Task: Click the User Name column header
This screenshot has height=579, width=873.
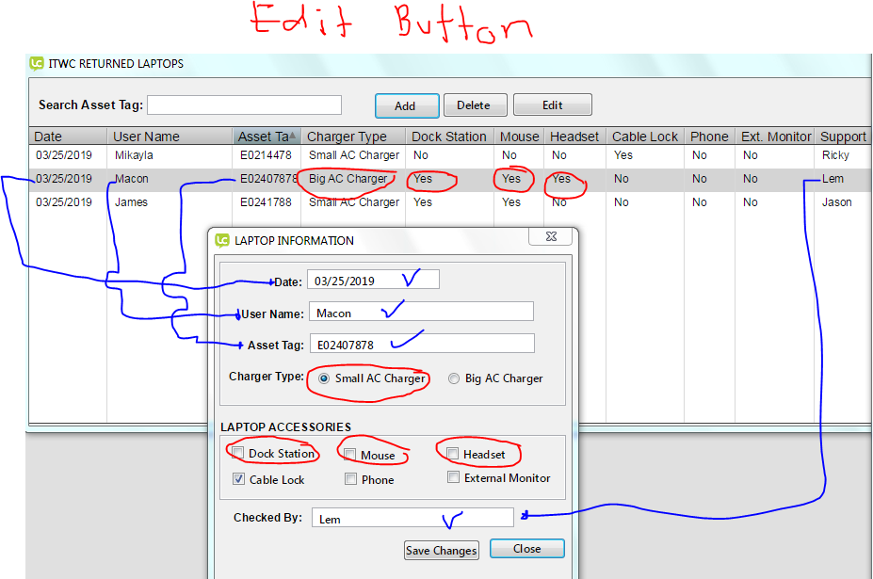Action: pyautogui.click(x=146, y=137)
